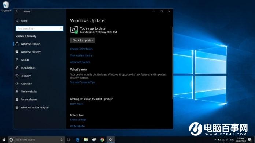
Task: Open File Explorer from taskbar
Action: [x=86, y=140]
